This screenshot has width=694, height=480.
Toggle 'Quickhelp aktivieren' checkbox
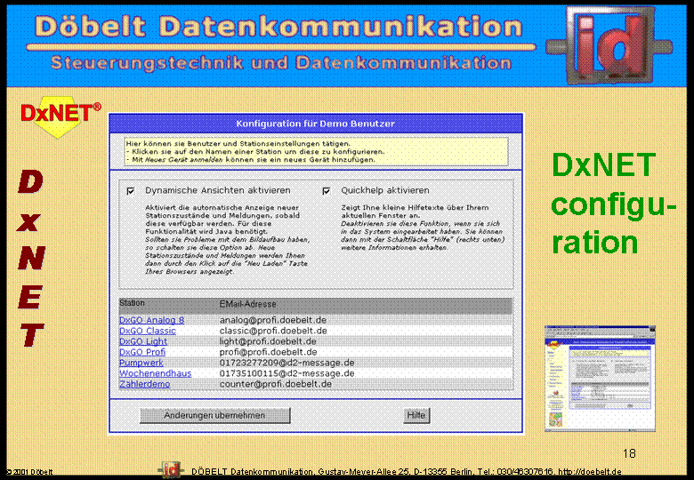[x=327, y=191]
